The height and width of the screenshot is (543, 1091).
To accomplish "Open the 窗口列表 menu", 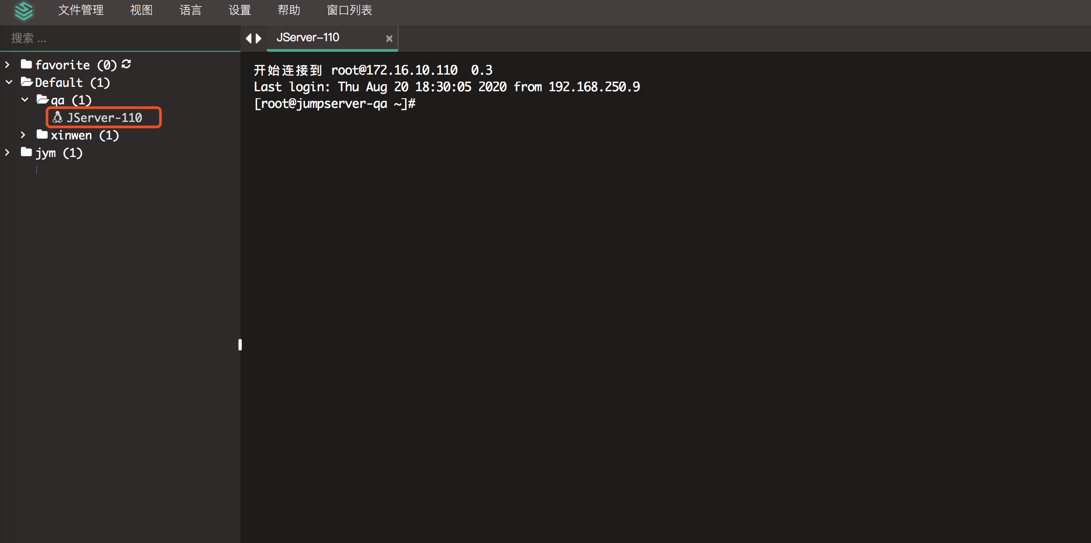I will point(349,10).
